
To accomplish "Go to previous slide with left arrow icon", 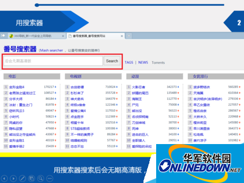I will coord(4,179).
